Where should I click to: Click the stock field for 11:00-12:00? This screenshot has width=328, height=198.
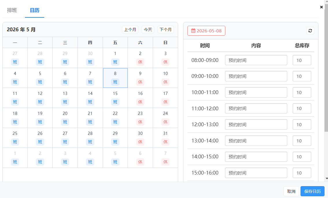[302, 109]
